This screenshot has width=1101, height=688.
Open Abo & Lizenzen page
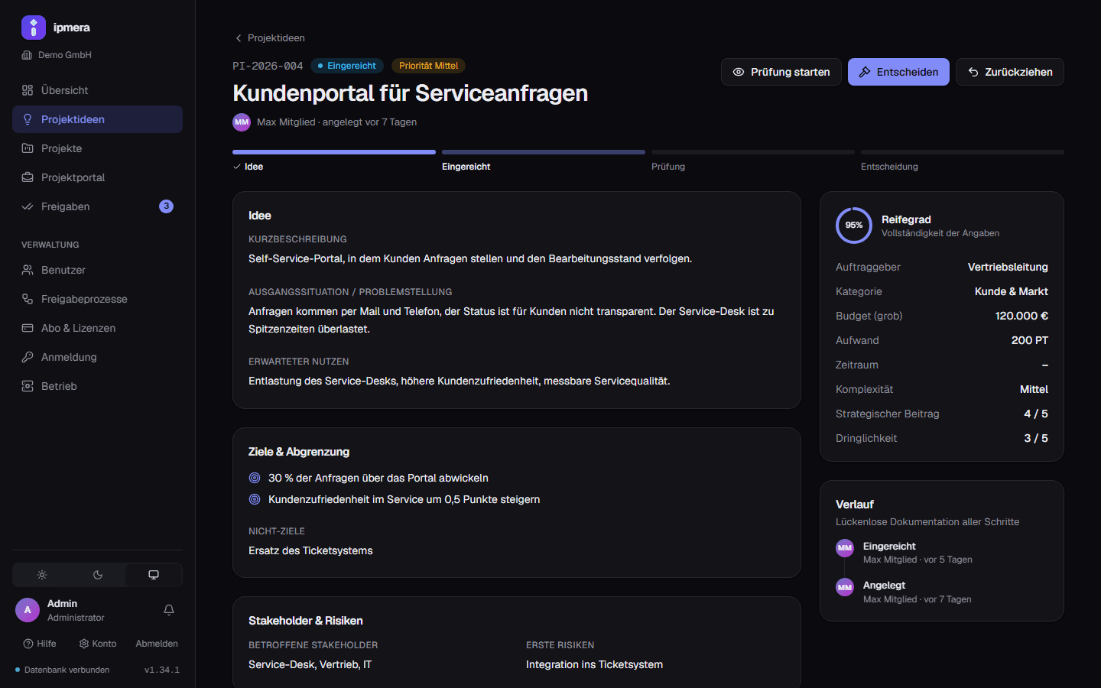(x=97, y=328)
